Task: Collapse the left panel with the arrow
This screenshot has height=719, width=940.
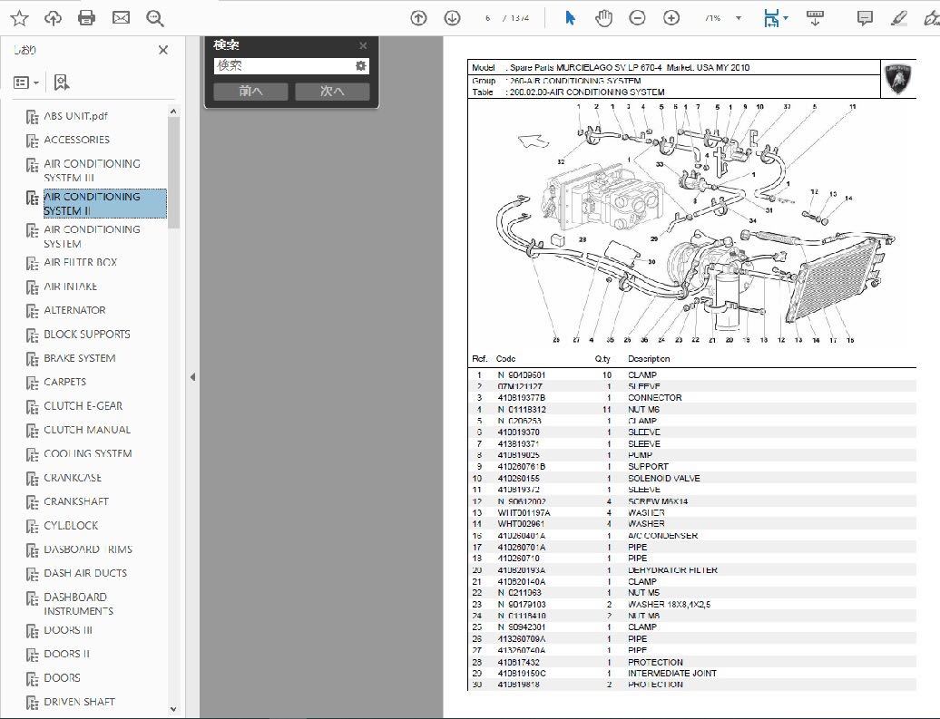Action: 192,377
